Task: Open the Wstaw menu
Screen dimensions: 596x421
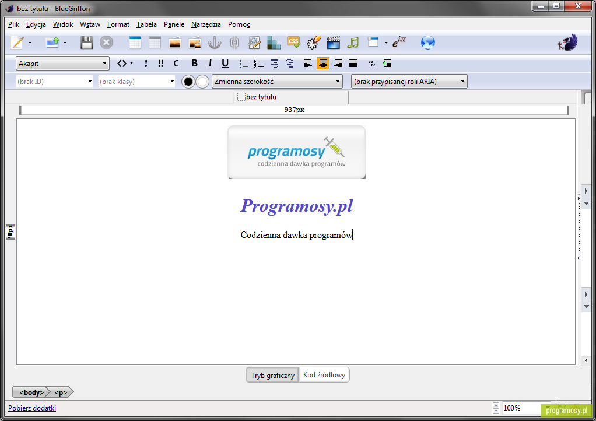Action: [x=90, y=24]
